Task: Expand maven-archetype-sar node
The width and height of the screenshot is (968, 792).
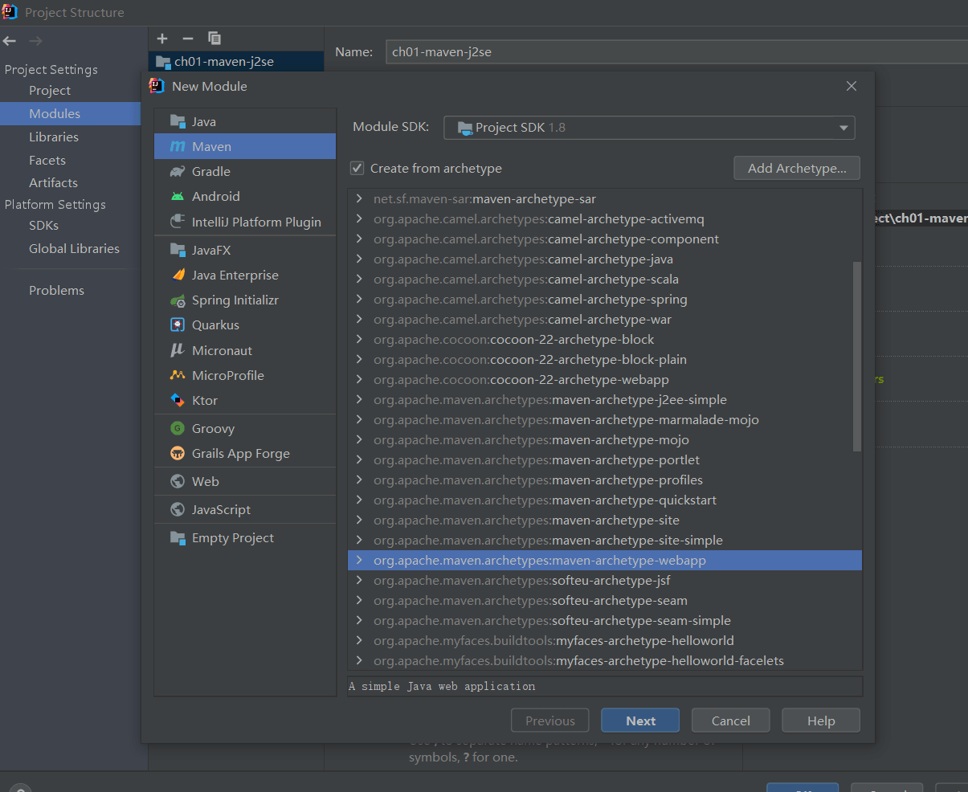Action: tap(359, 198)
